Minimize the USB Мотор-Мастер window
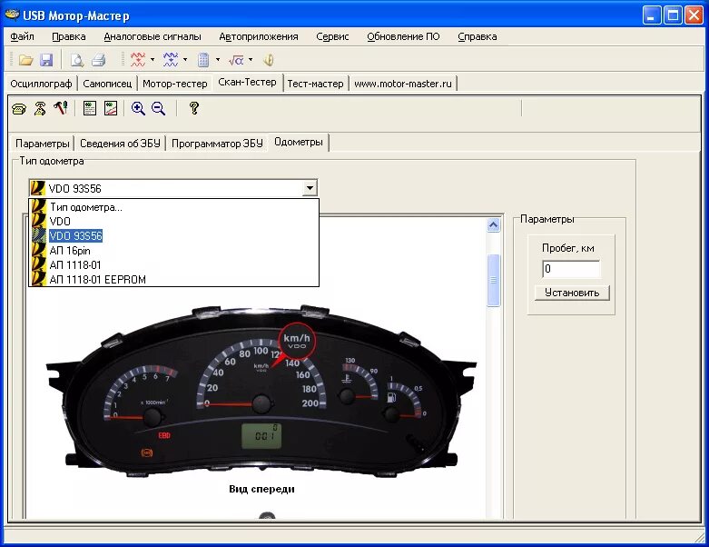 (651, 15)
